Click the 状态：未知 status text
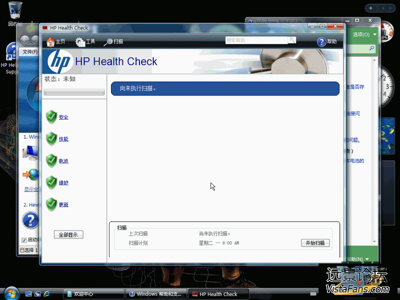The image size is (400, 300). coord(60,79)
